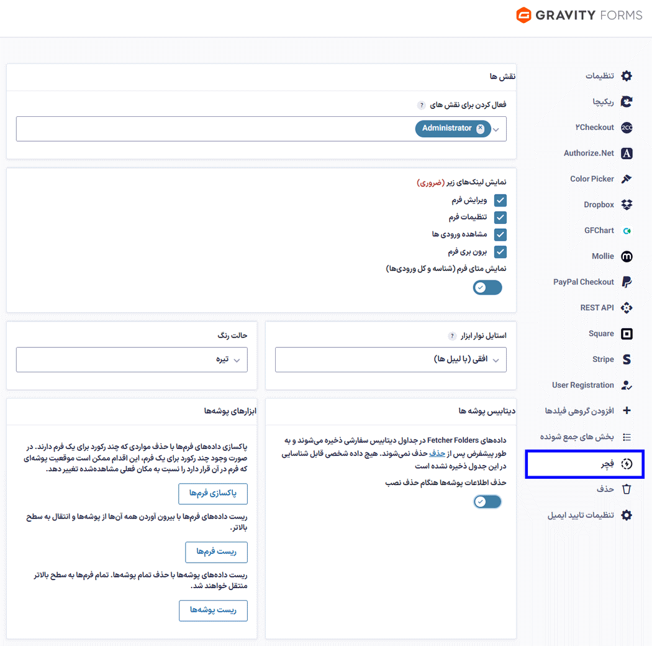The height and width of the screenshot is (646, 652).
Task: Expand the استایل نوار ابزار dropdown
Action: tap(391, 359)
